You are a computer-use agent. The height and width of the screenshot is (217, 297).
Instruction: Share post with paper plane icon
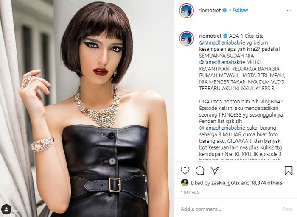(x=215, y=170)
